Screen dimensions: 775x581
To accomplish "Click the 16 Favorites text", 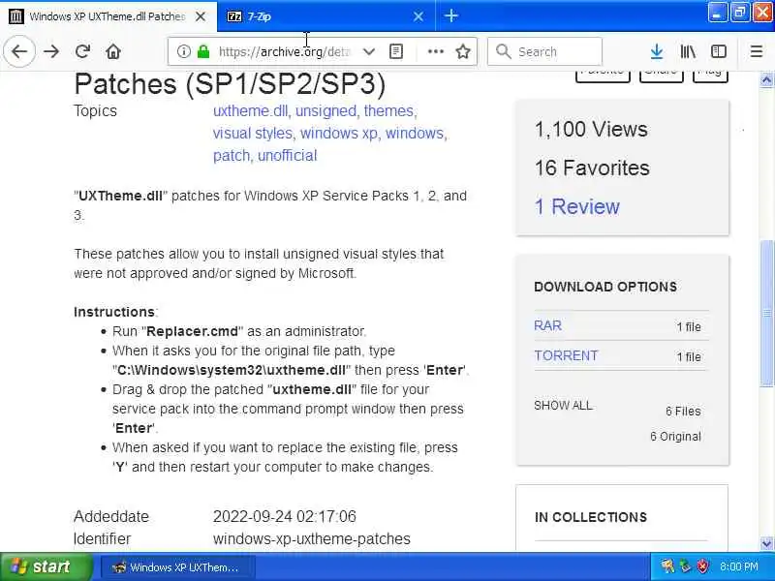I will pyautogui.click(x=592, y=168).
